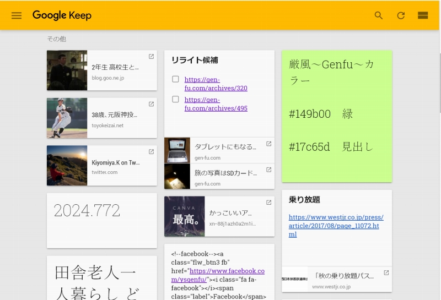441x300 pixels.
Task: Open the 田舎老人一人暮らし note
Action: coord(102,278)
